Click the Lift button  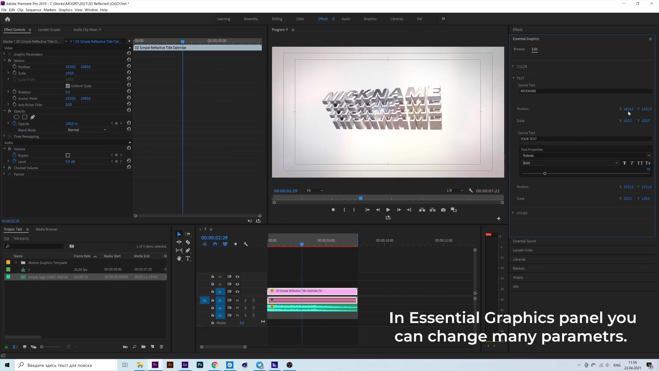coord(422,210)
